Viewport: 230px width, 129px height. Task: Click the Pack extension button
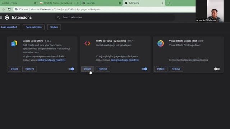[33, 27]
